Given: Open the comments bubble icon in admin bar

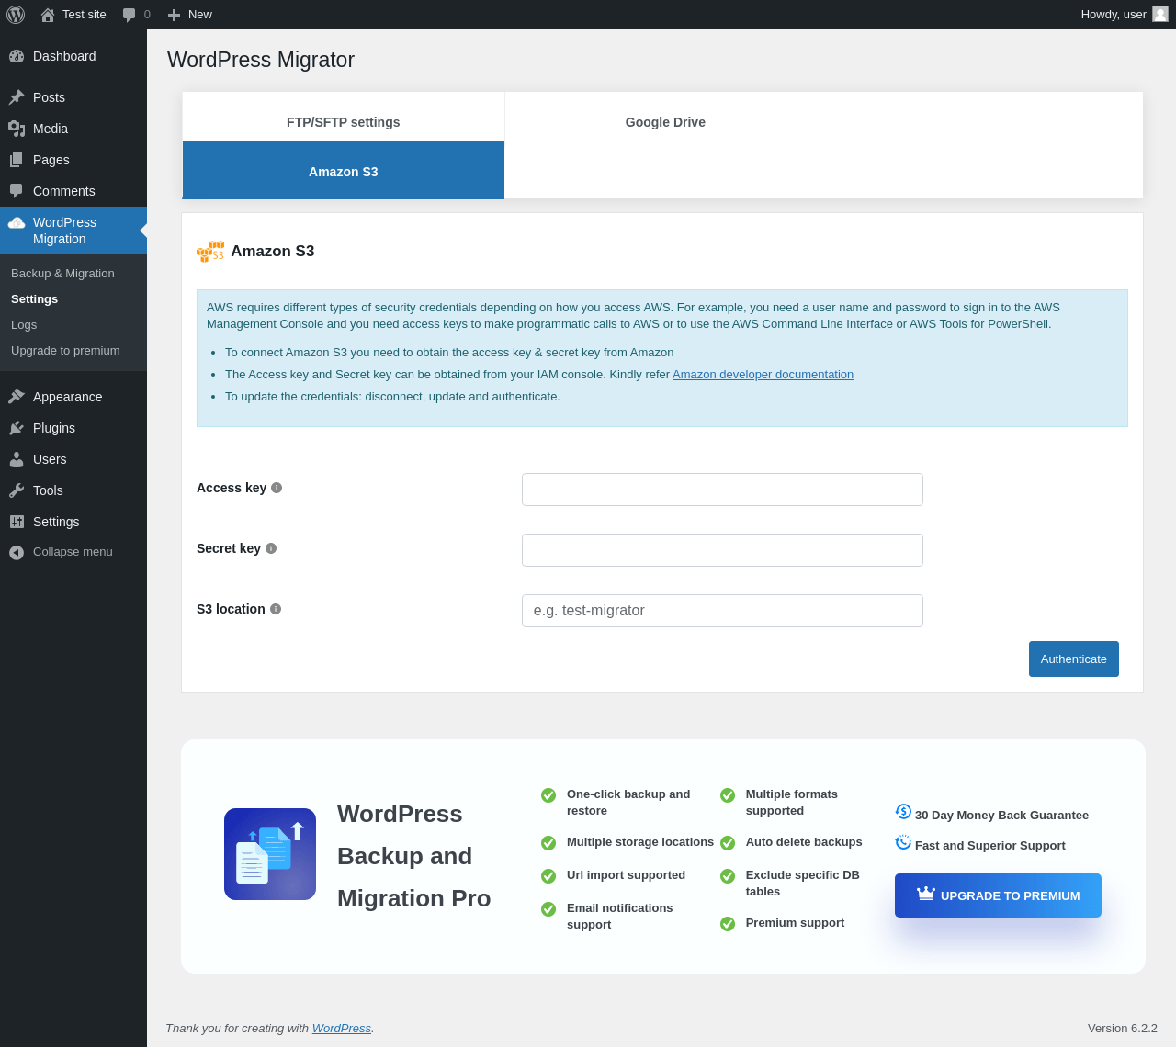Looking at the screenshot, I should 130,15.
